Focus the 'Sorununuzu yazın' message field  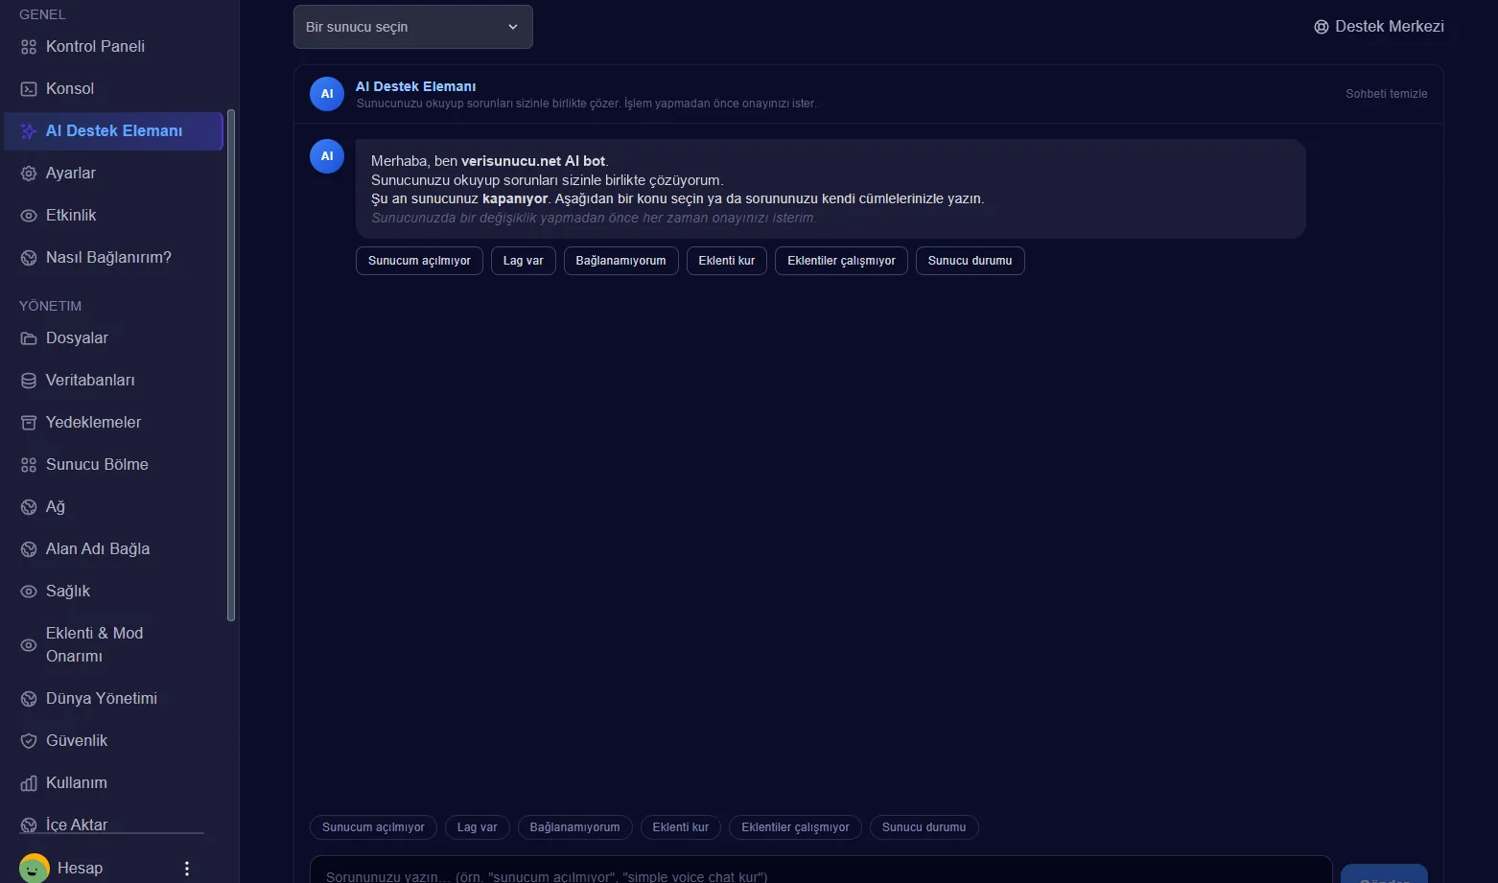click(821, 871)
